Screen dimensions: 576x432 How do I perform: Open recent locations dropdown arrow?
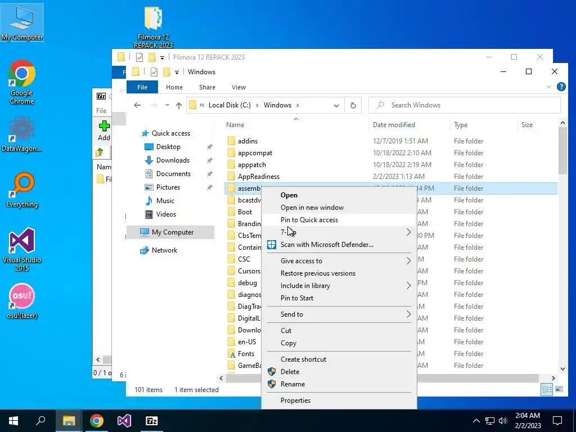tap(167, 105)
